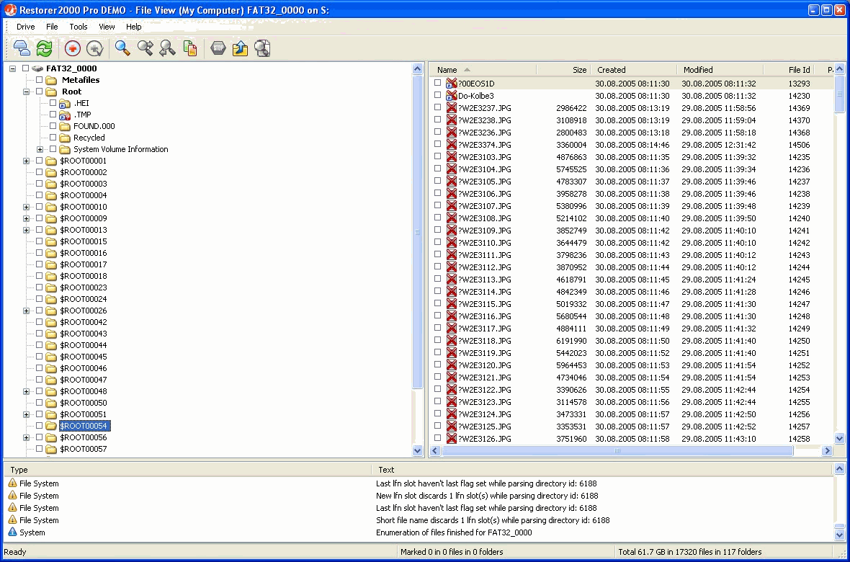This screenshot has height=562, width=850.
Task: Click the .HEI folder icon
Action: click(x=65, y=103)
